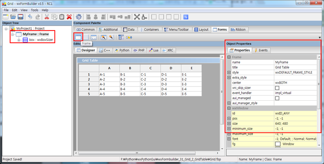Click the Align Center Vertical icon
Image resolution: width=324 pixels, height=164 pixels.
tap(120, 17)
